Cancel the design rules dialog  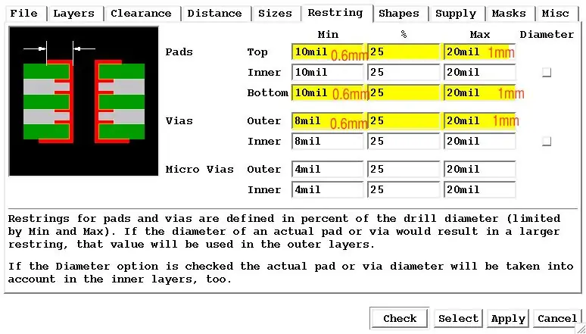pos(556,319)
